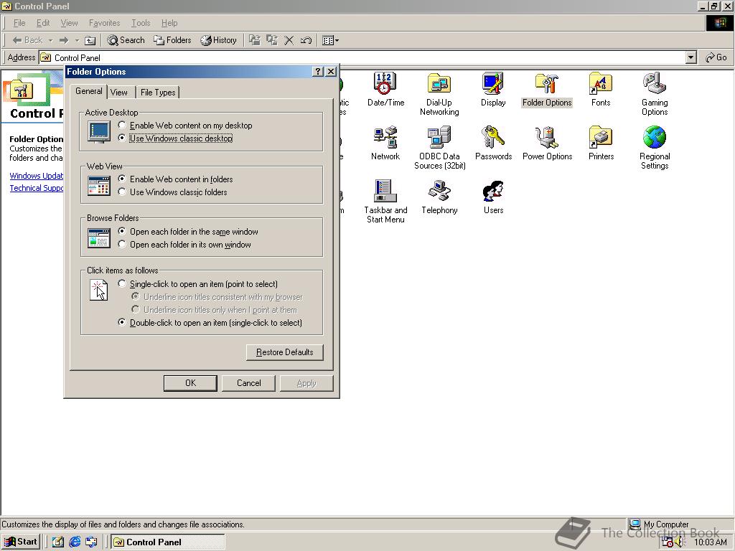Click the question mark help button in dialog
Image resolution: width=735 pixels, height=551 pixels.
pos(318,71)
